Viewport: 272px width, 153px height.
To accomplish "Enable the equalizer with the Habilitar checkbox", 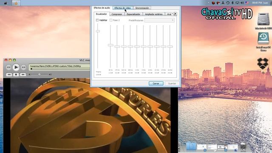I will [x=97, y=20].
